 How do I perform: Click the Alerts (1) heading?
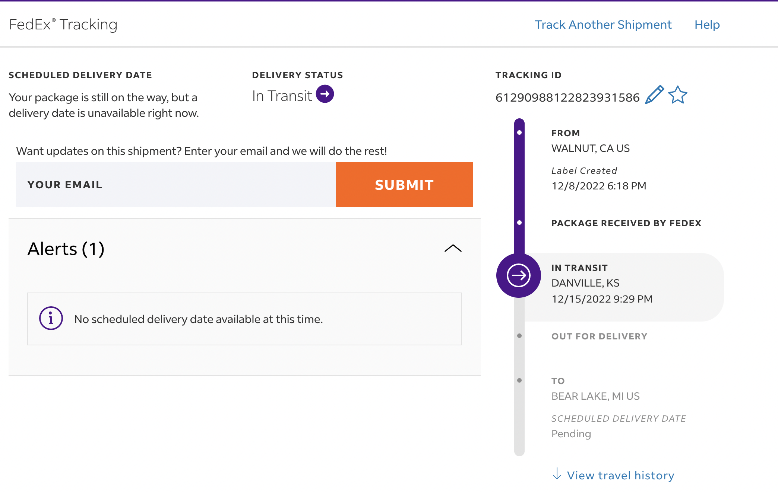click(x=66, y=249)
